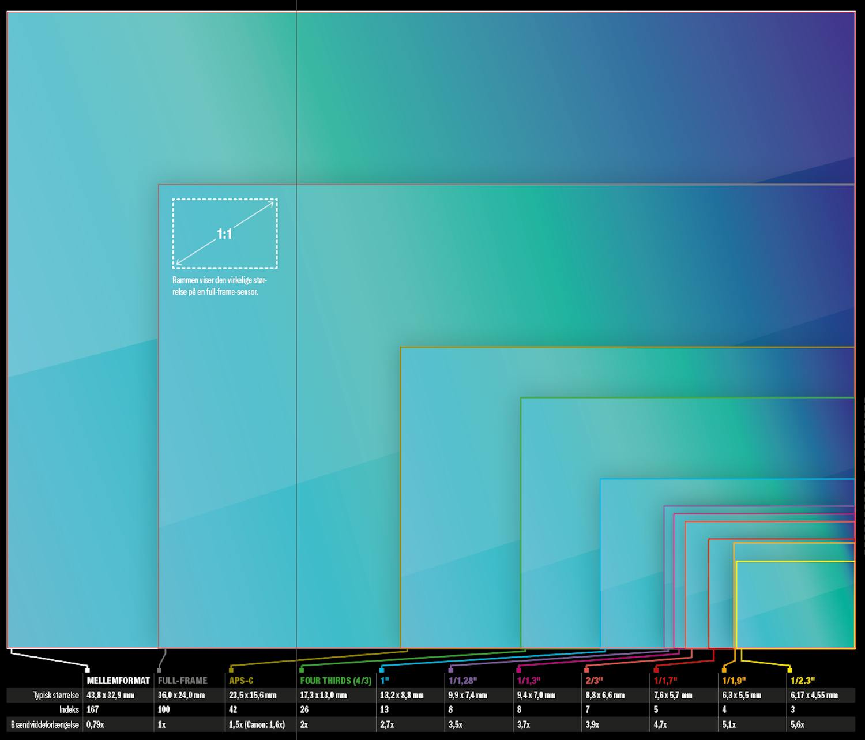This screenshot has width=865, height=740.
Task: Select the MELLEMFORMAT column heading
Action: pos(118,681)
